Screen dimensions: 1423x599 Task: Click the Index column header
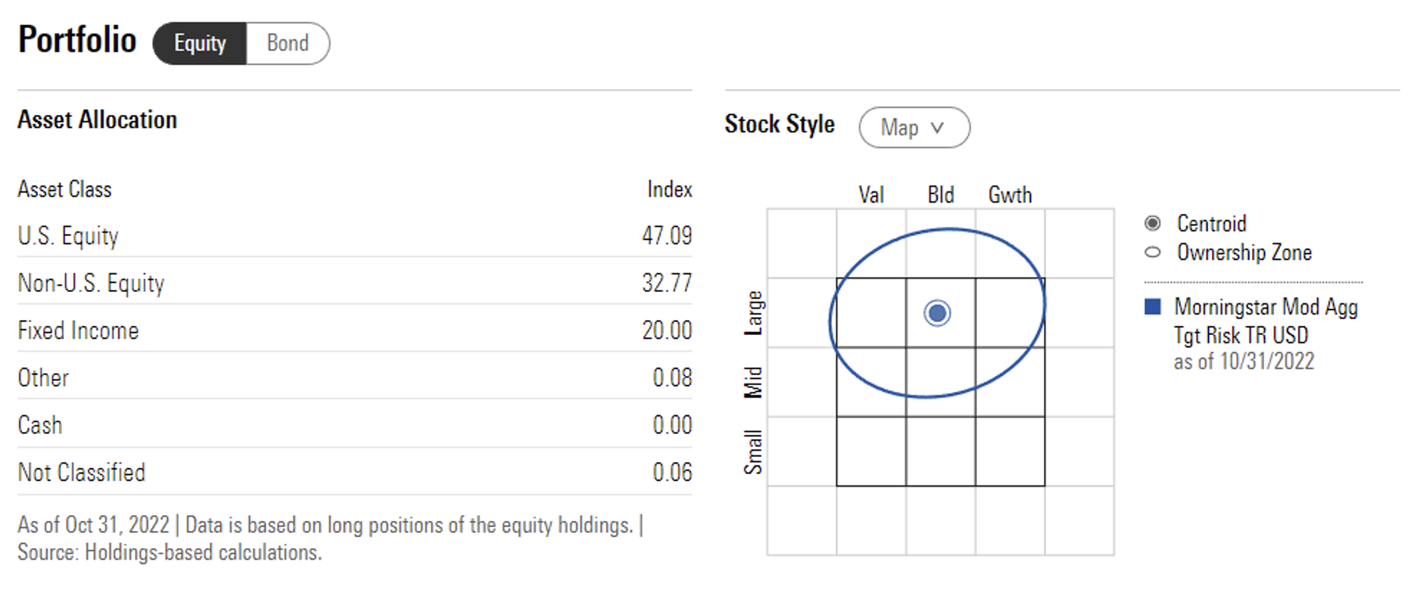click(669, 189)
